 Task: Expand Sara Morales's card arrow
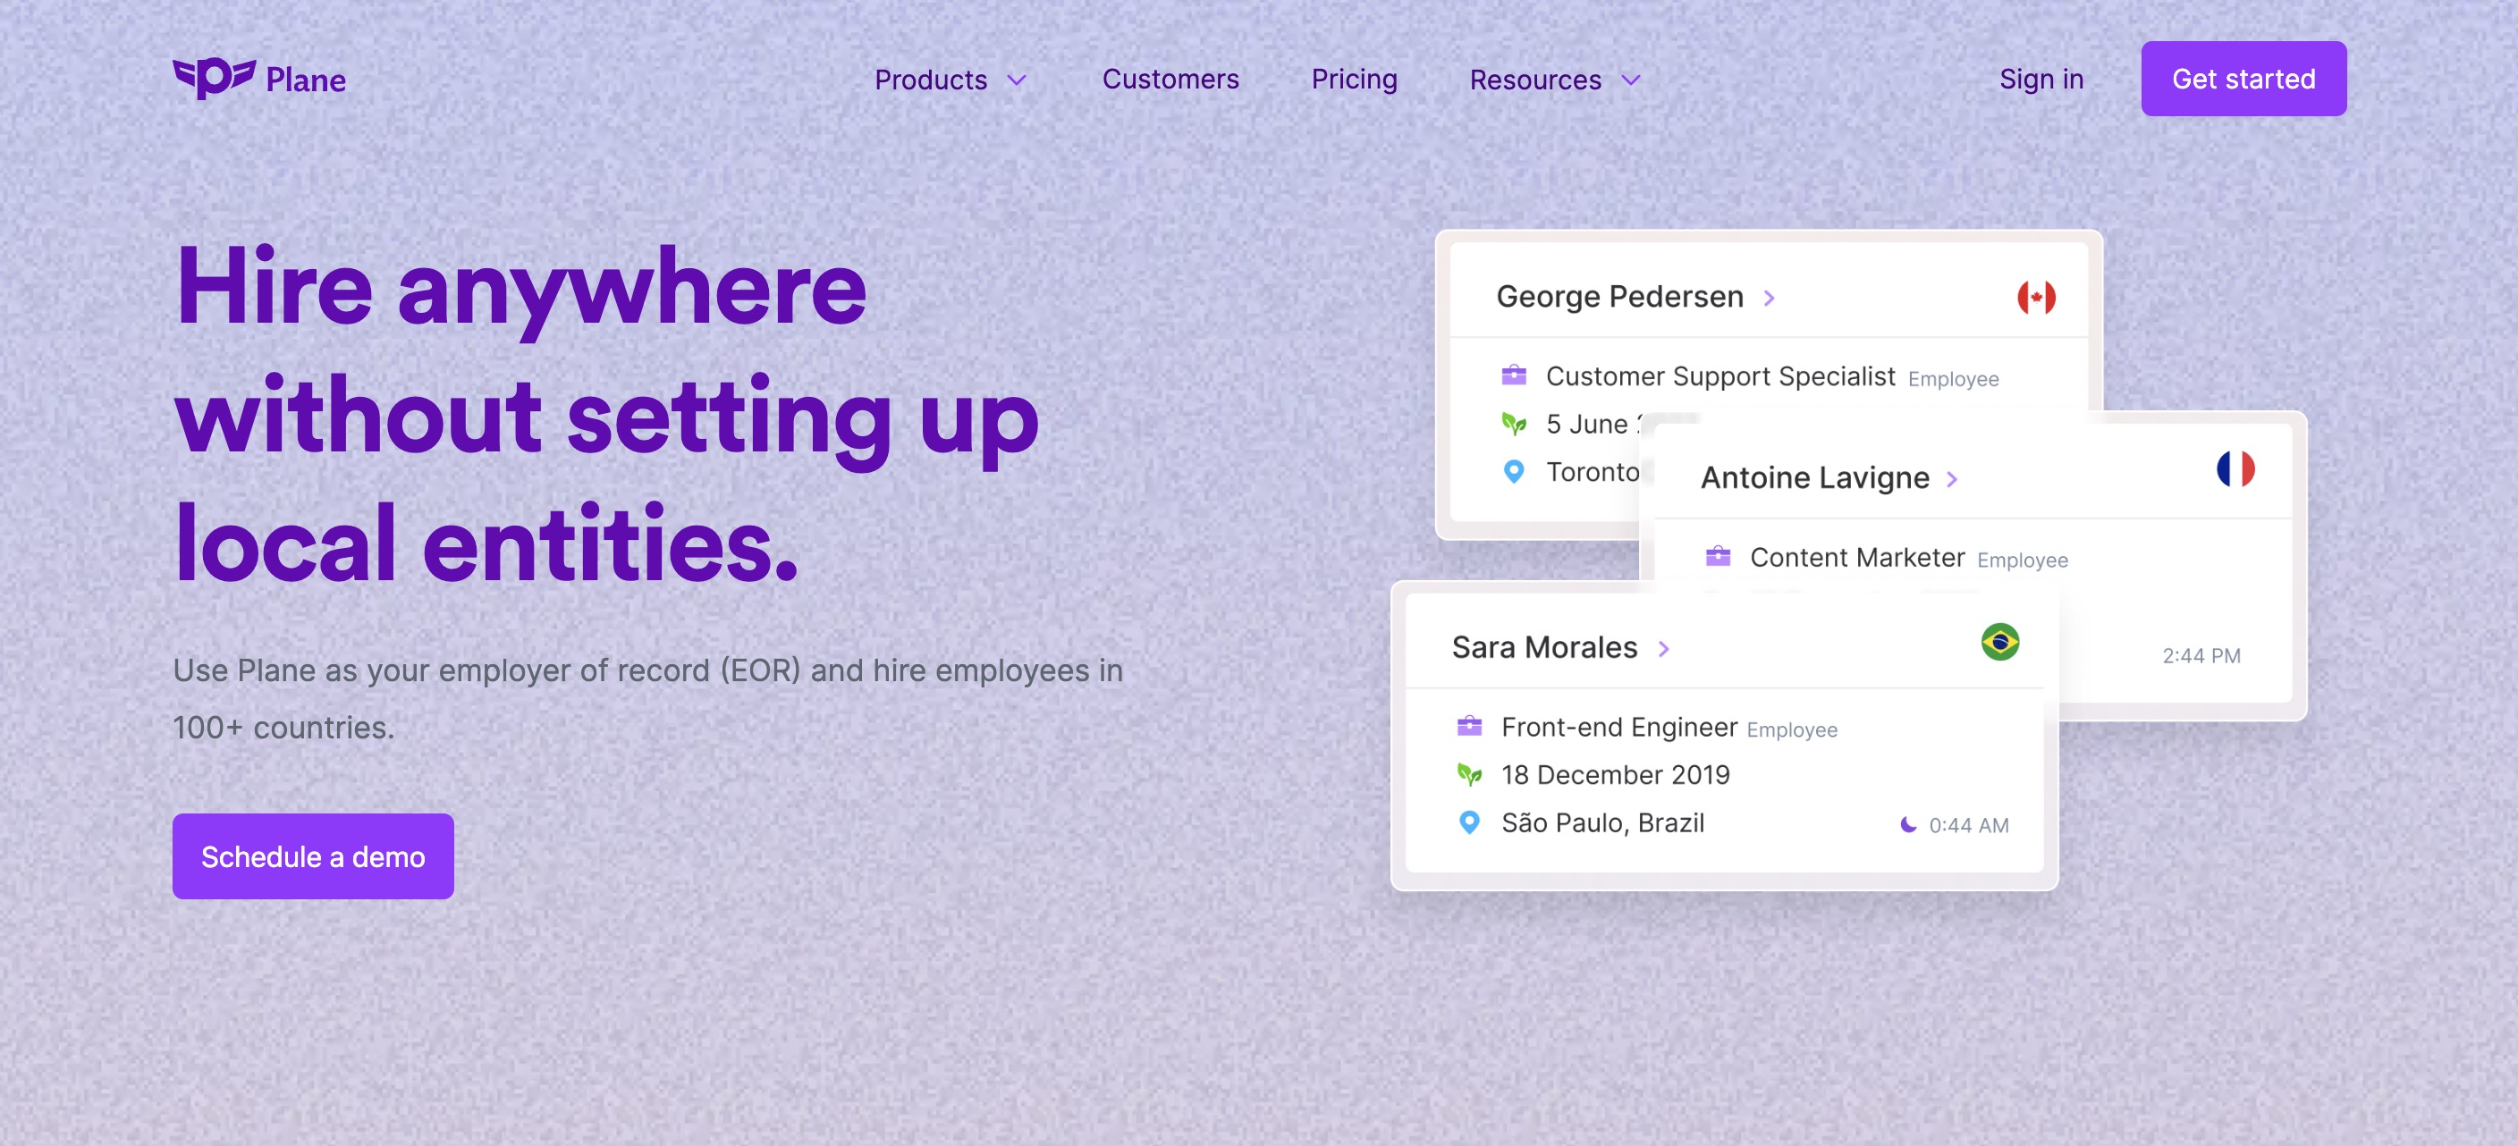pos(1664,649)
